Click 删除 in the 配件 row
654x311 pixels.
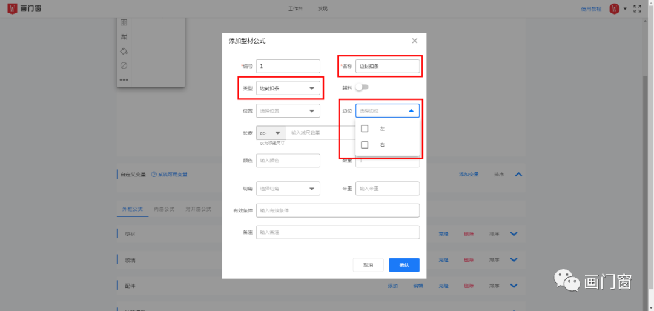(x=469, y=286)
